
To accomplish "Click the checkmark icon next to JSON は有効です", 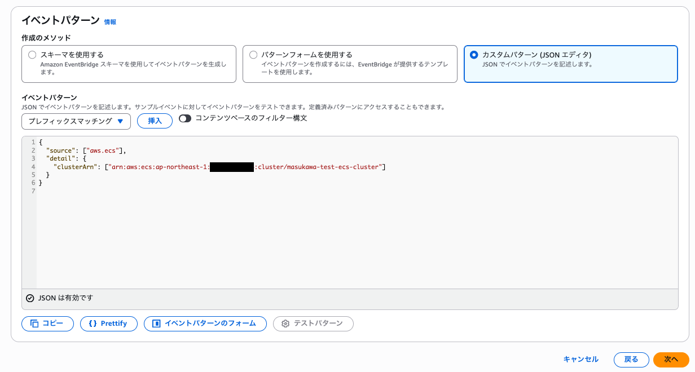I will point(30,298).
